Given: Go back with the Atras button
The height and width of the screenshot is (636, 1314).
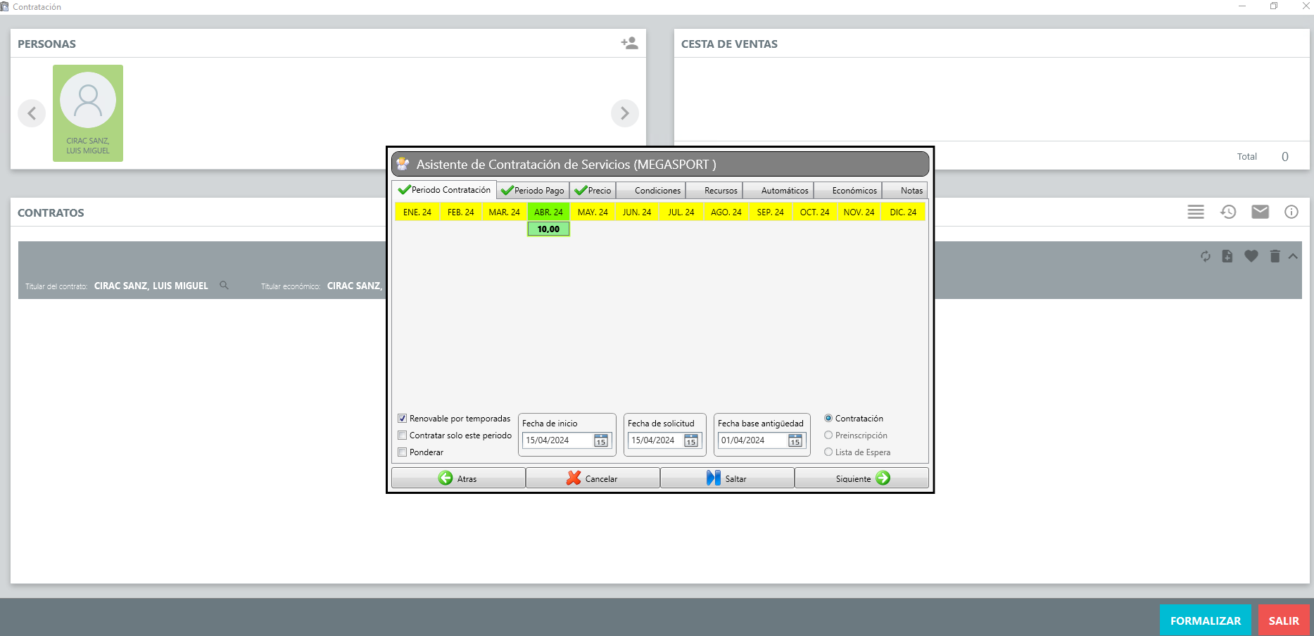Looking at the screenshot, I should click(458, 478).
